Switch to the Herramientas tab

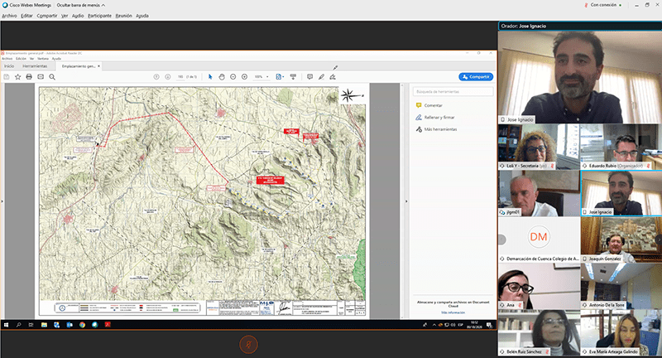[34, 65]
